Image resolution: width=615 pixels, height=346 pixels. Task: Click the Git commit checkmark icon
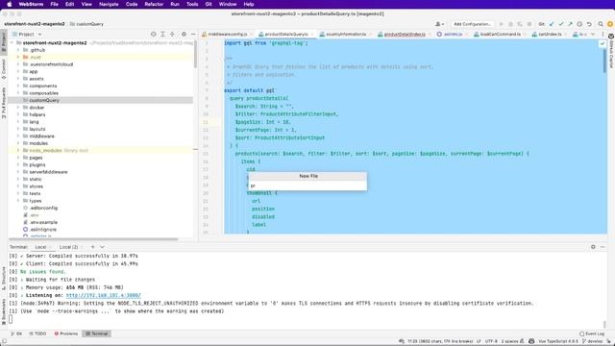[x=561, y=24]
